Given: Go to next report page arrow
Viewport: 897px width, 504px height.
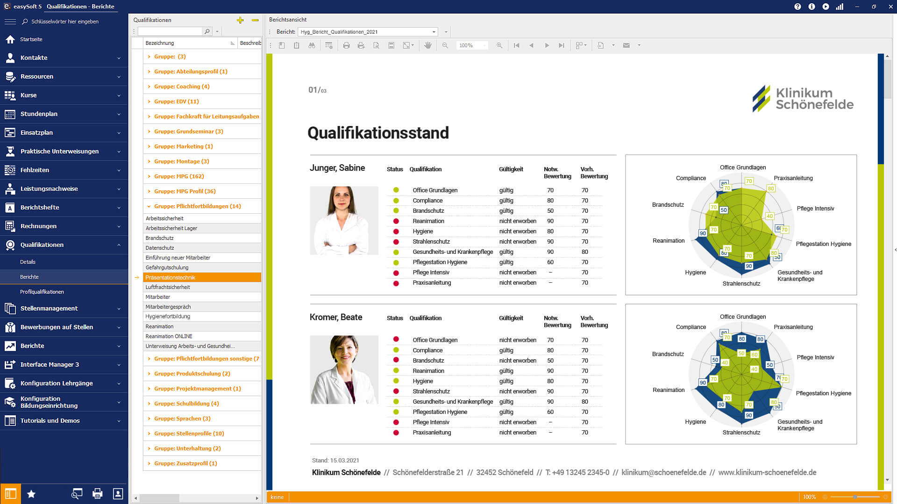Looking at the screenshot, I should point(547,45).
